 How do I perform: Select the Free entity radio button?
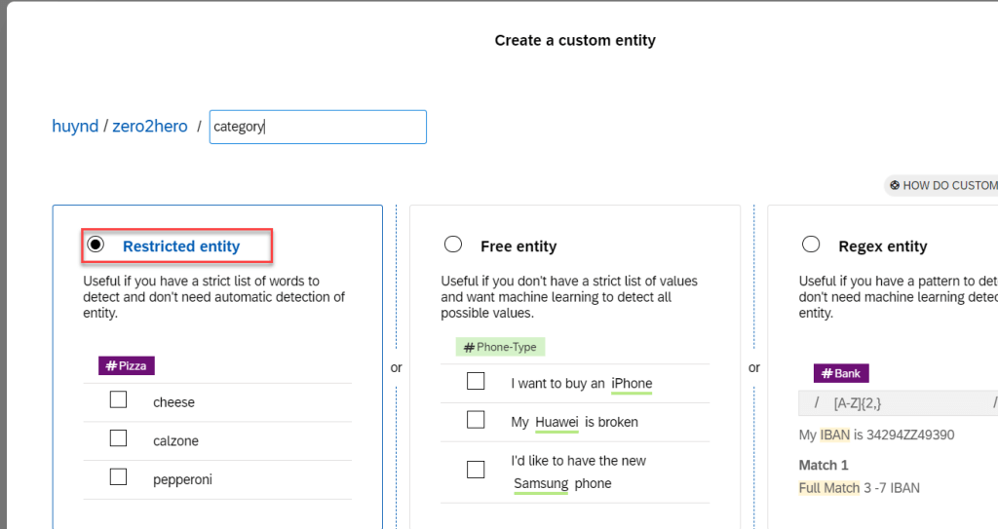453,245
